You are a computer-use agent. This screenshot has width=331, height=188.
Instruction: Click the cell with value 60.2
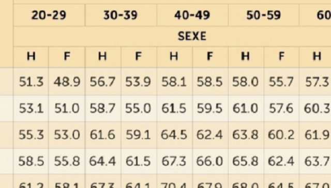coord(281,135)
